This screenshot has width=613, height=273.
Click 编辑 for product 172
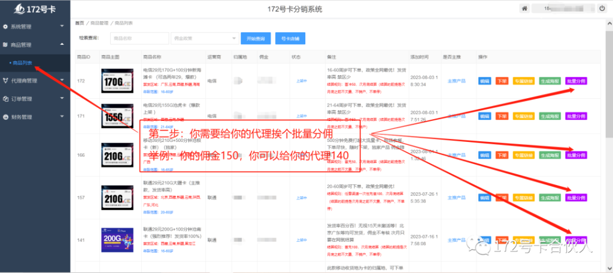click(x=485, y=81)
